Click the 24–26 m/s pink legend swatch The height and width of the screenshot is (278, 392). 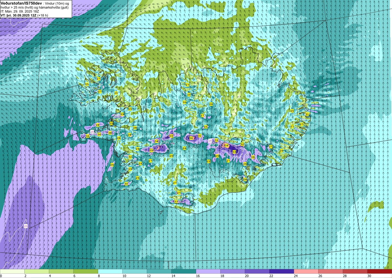[x=306, y=271]
